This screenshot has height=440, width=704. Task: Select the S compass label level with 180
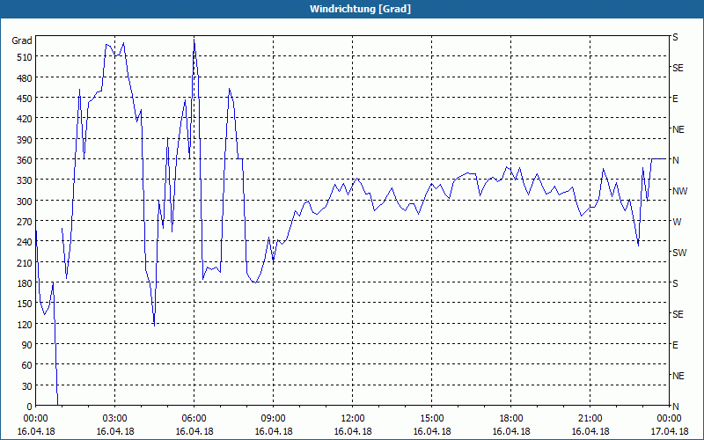675,283
